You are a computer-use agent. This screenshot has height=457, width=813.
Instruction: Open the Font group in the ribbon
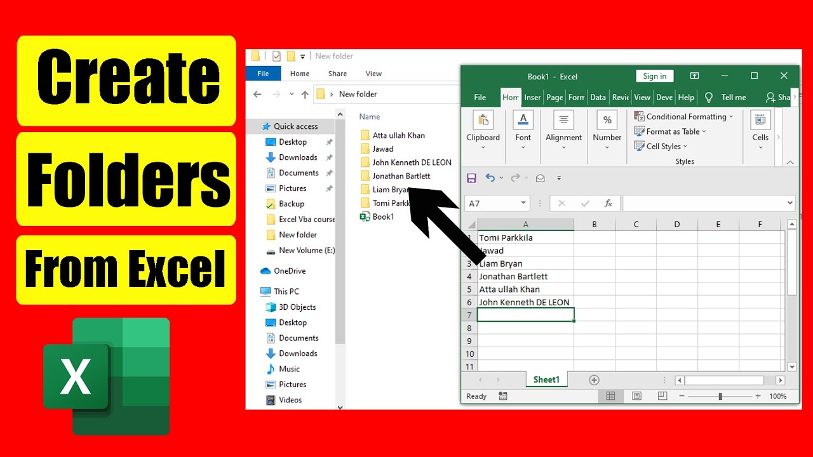(x=523, y=130)
